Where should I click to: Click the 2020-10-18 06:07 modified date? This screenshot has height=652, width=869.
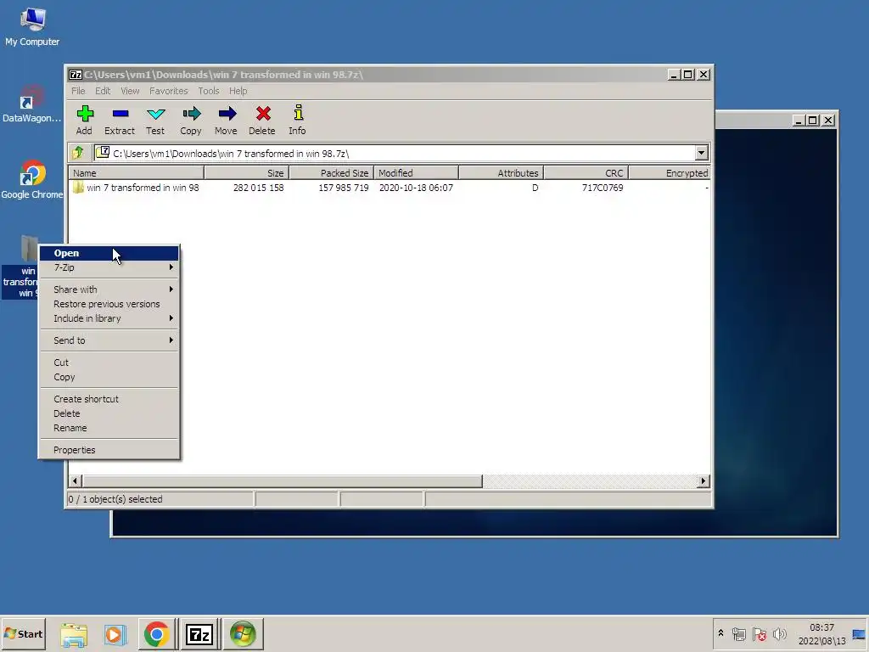[x=416, y=188]
